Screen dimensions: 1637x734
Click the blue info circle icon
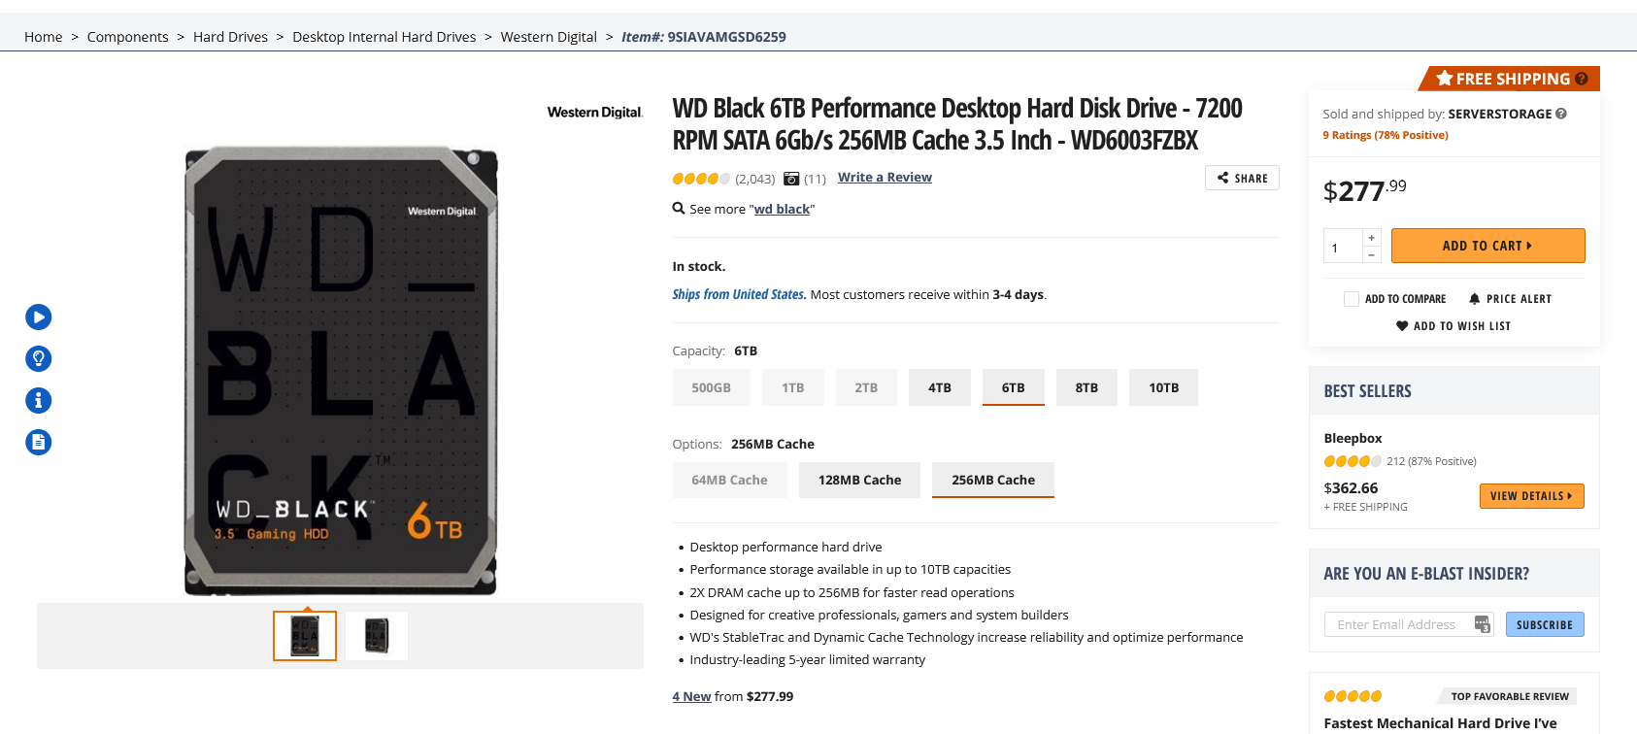click(38, 400)
